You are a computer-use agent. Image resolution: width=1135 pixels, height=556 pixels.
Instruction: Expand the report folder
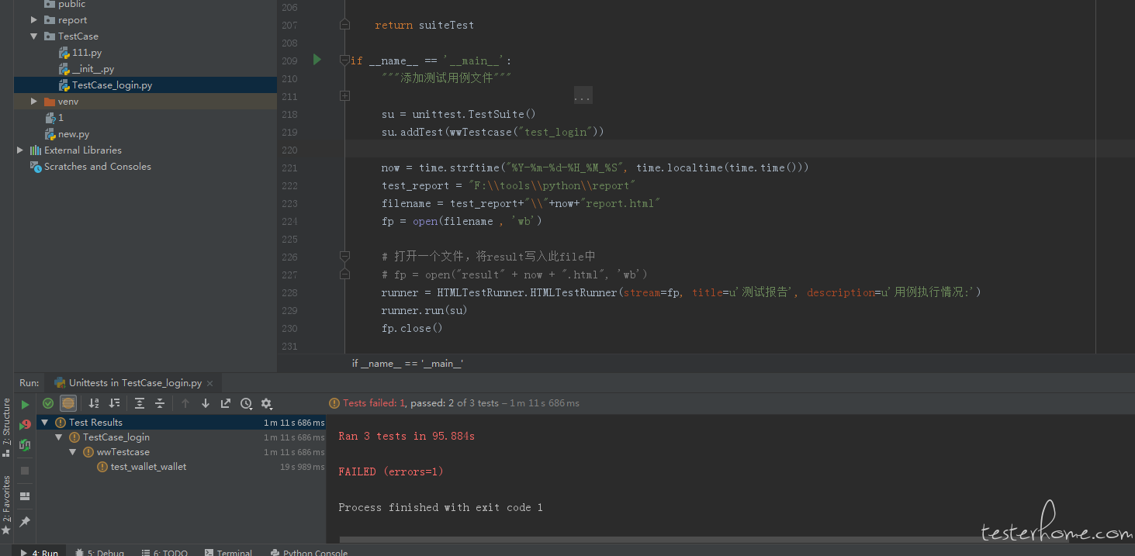pyautogui.click(x=34, y=20)
